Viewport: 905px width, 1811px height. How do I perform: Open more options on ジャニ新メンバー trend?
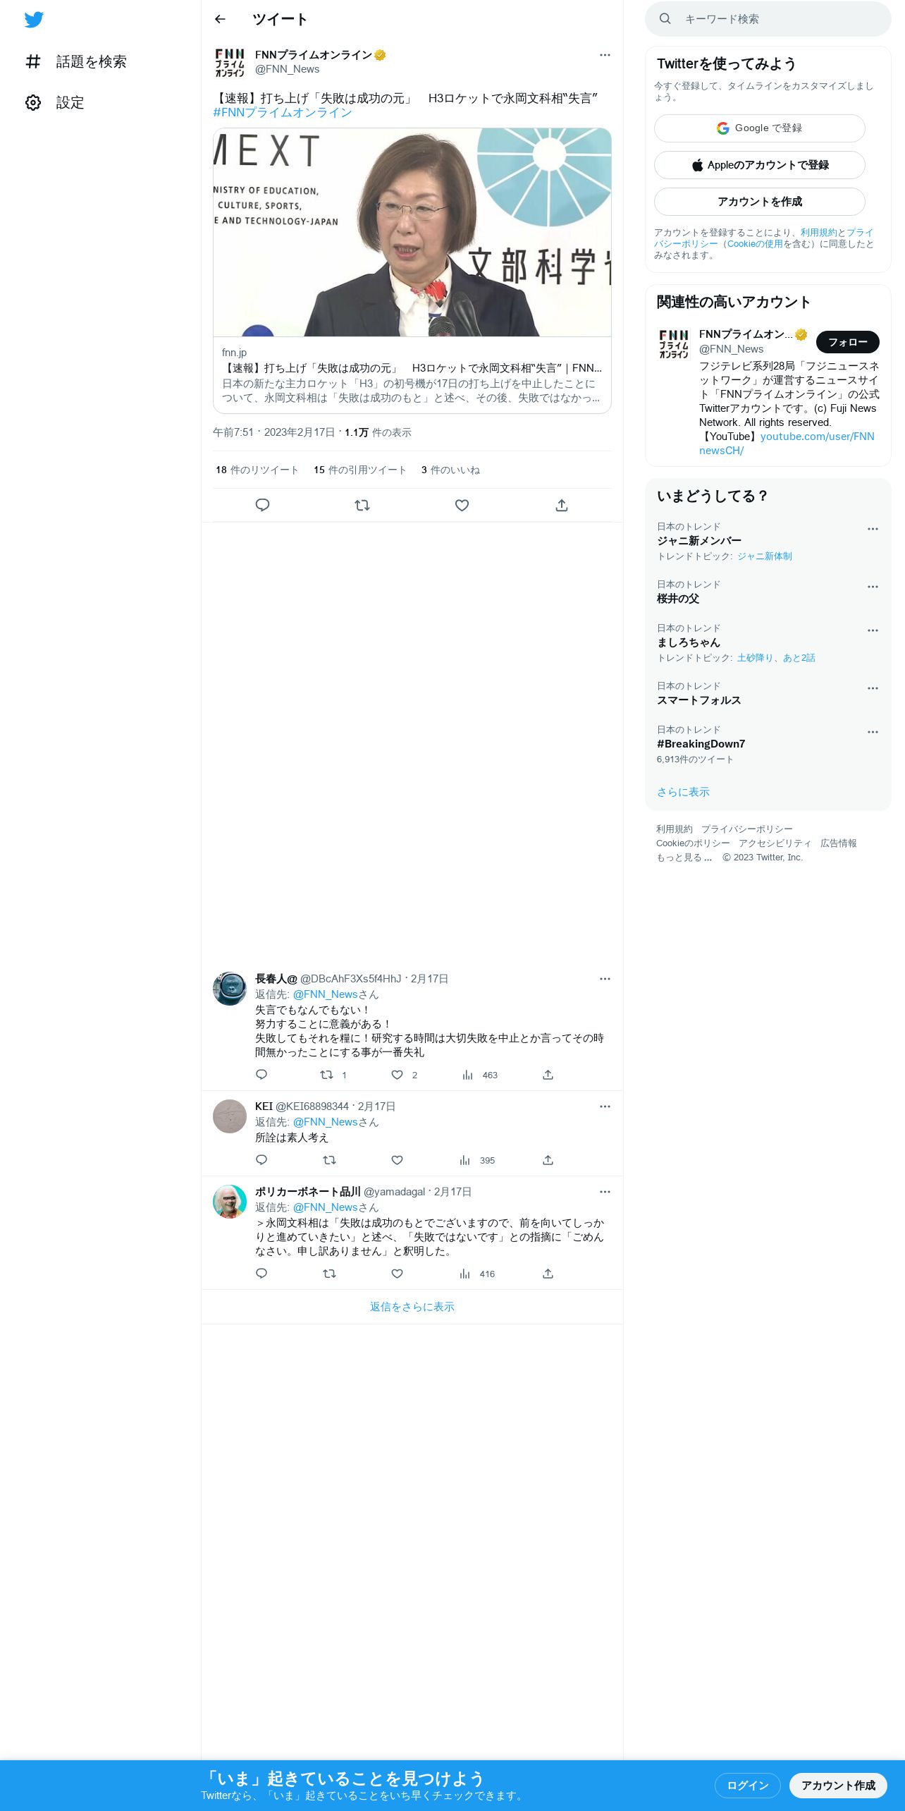873,529
